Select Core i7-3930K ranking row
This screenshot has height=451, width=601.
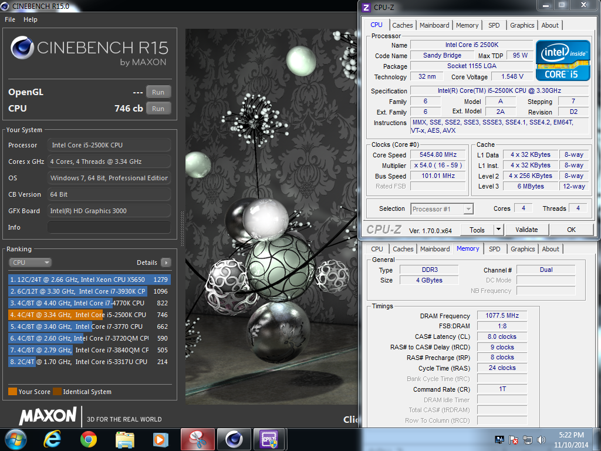tap(89, 291)
